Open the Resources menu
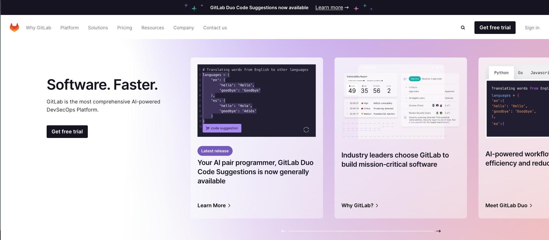Image resolution: width=549 pixels, height=240 pixels. click(x=153, y=28)
